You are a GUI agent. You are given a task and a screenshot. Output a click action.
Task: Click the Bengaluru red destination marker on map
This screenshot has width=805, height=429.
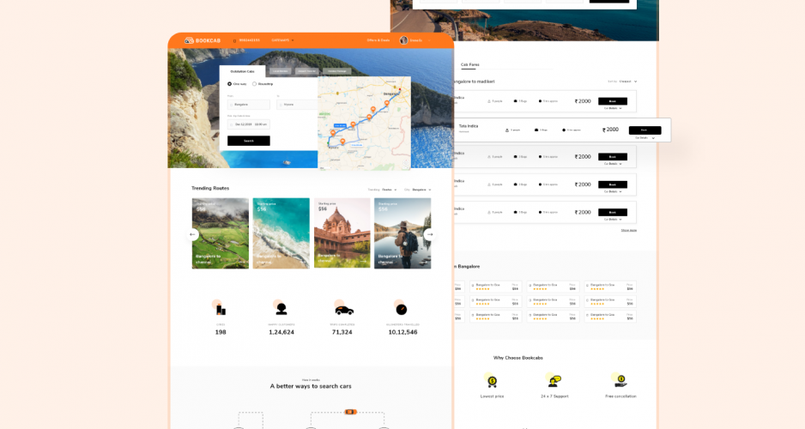pos(400,90)
